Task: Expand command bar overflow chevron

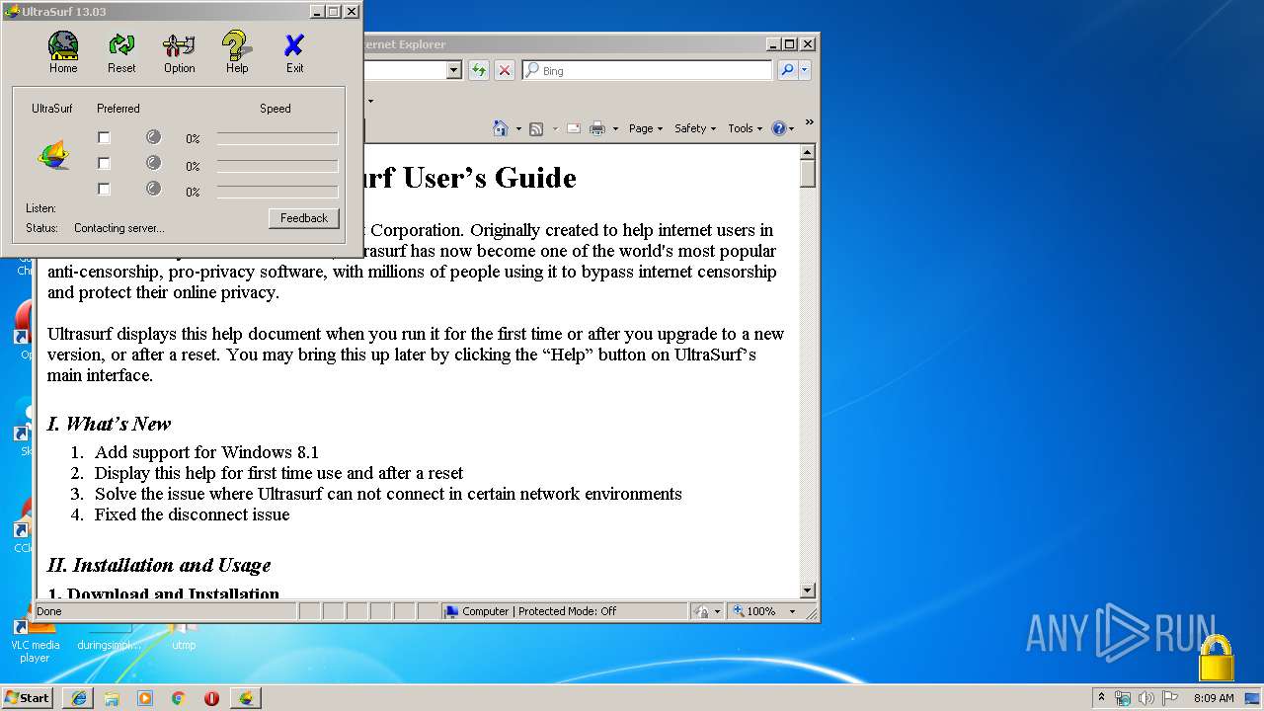Action: [810, 123]
